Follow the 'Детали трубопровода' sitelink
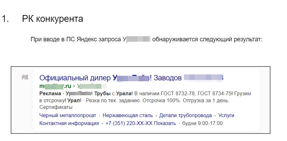This screenshot has width=287, height=141. click(185, 115)
